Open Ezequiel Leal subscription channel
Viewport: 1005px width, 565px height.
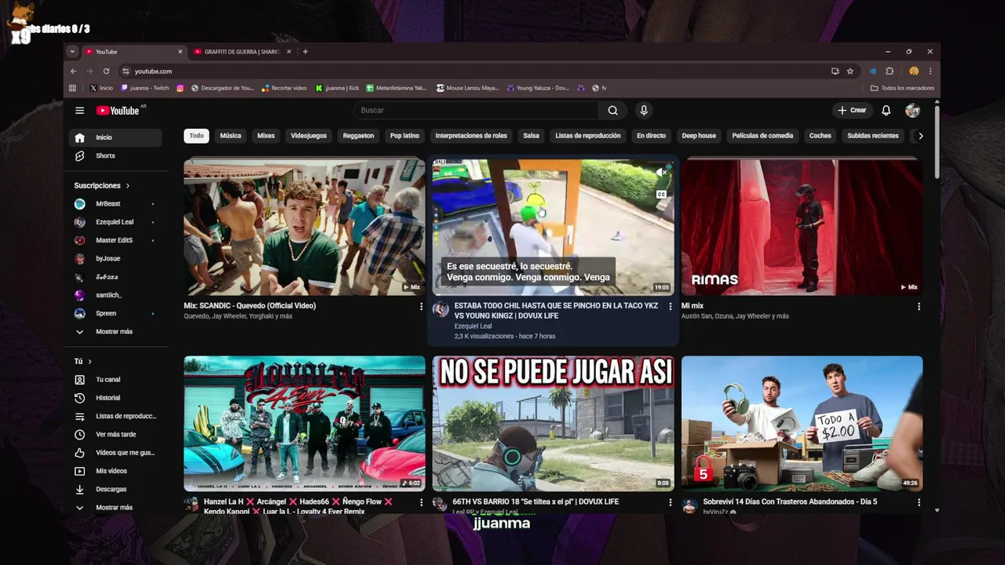pos(115,222)
